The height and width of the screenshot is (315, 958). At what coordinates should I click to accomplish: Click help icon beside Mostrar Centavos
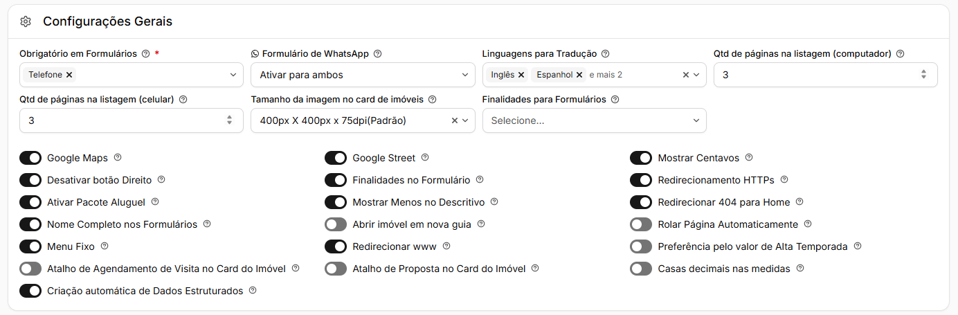[748, 158]
